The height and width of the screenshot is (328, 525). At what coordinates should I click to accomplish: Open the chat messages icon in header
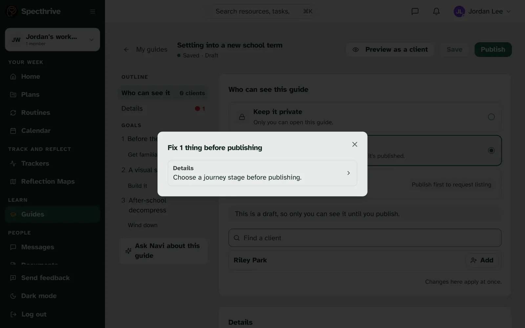pyautogui.click(x=415, y=11)
